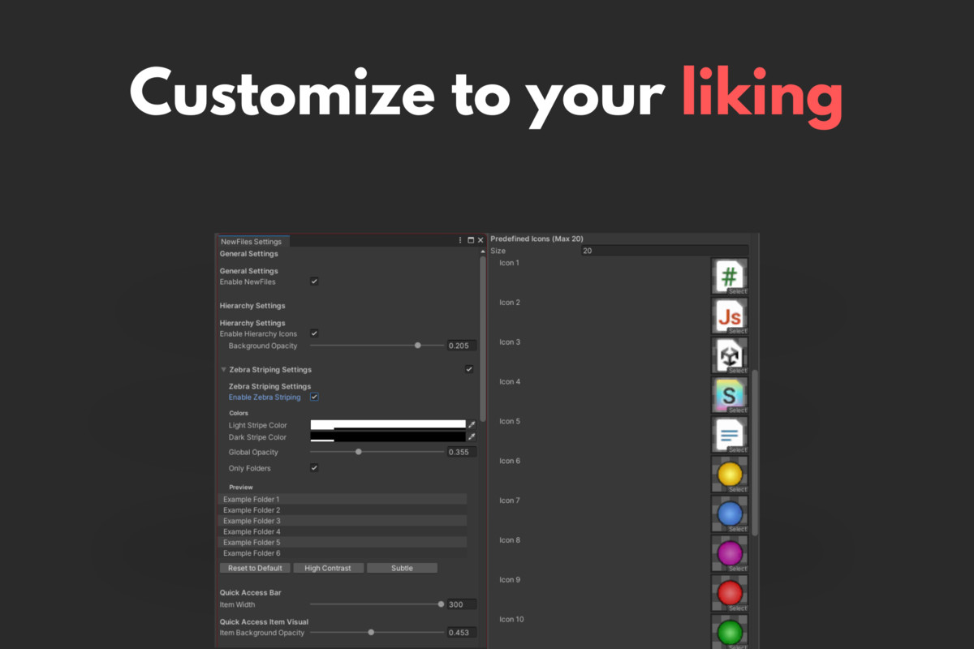Apply the Subtle preset
974x649 pixels.
402,568
